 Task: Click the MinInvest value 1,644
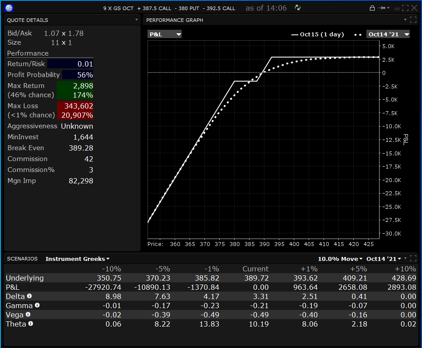(x=83, y=137)
